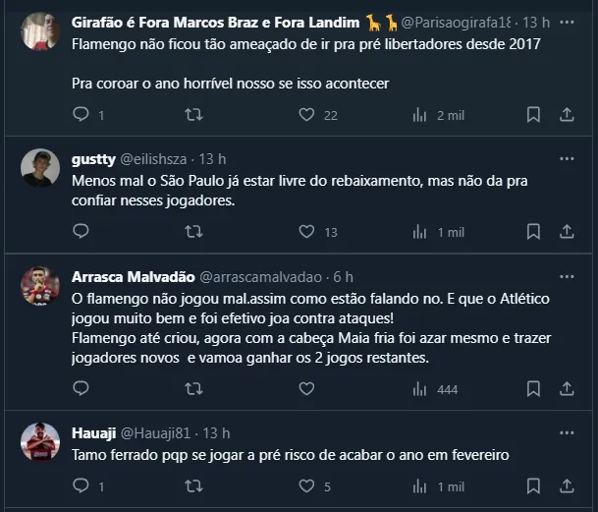Show more options for Arrasca Malvadão's tweet
The width and height of the screenshot is (598, 512).
pos(567,276)
